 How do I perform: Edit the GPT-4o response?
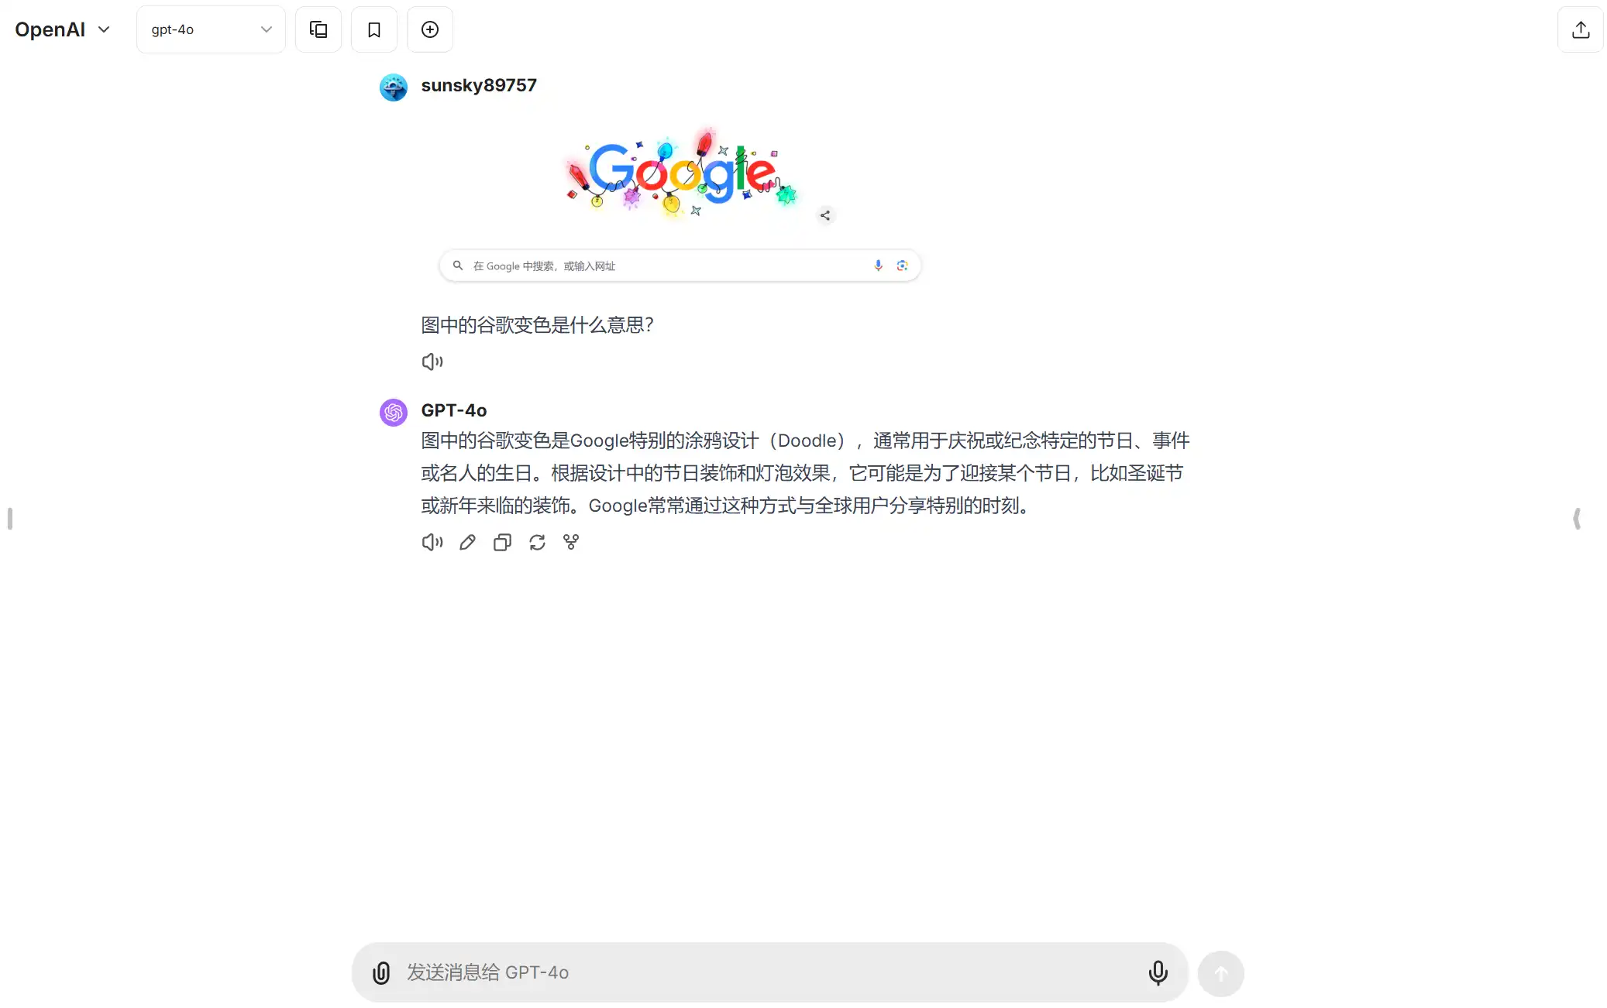point(467,542)
